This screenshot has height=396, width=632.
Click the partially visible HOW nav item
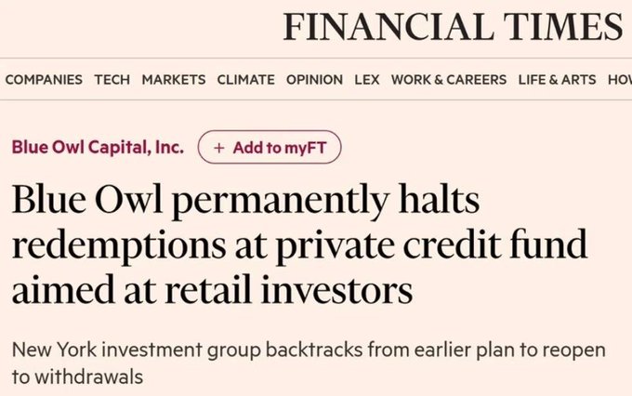point(619,79)
